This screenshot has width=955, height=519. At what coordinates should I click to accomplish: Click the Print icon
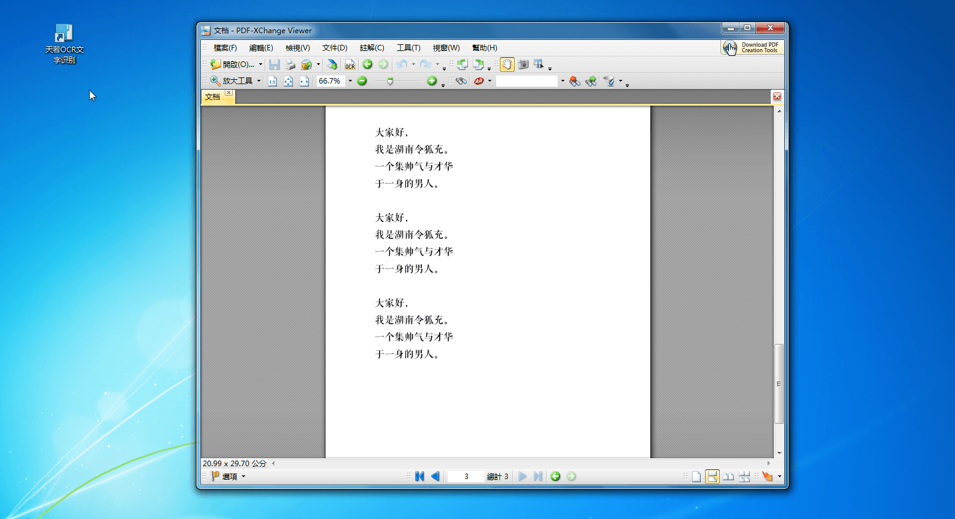290,64
